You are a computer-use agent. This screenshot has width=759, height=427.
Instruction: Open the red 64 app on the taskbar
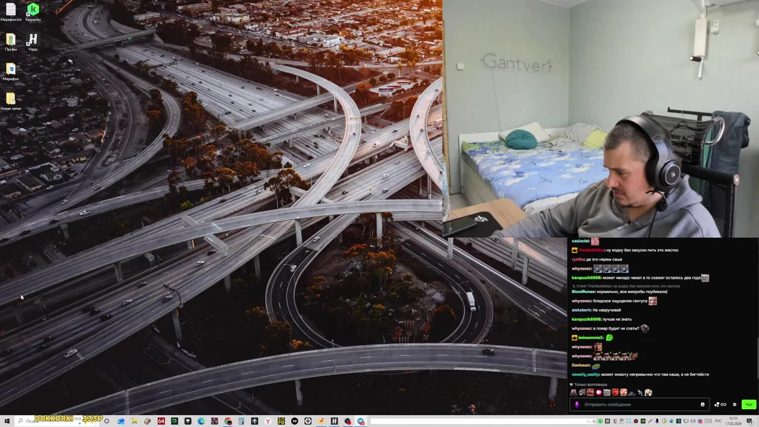pyautogui.click(x=161, y=421)
